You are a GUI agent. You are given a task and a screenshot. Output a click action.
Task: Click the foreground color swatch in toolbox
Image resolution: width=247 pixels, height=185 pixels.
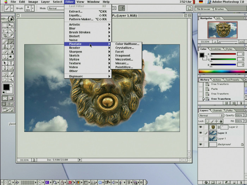click(x=6, y=87)
